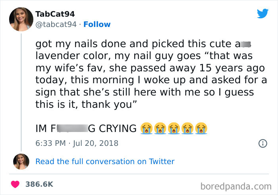Image resolution: width=278 pixels, height=195 pixels.
Task: Click the fourth crying emoji
Action: pos(188,128)
